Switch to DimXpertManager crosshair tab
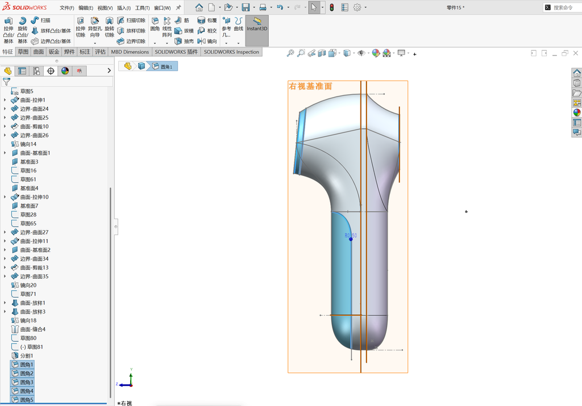 click(x=51, y=71)
